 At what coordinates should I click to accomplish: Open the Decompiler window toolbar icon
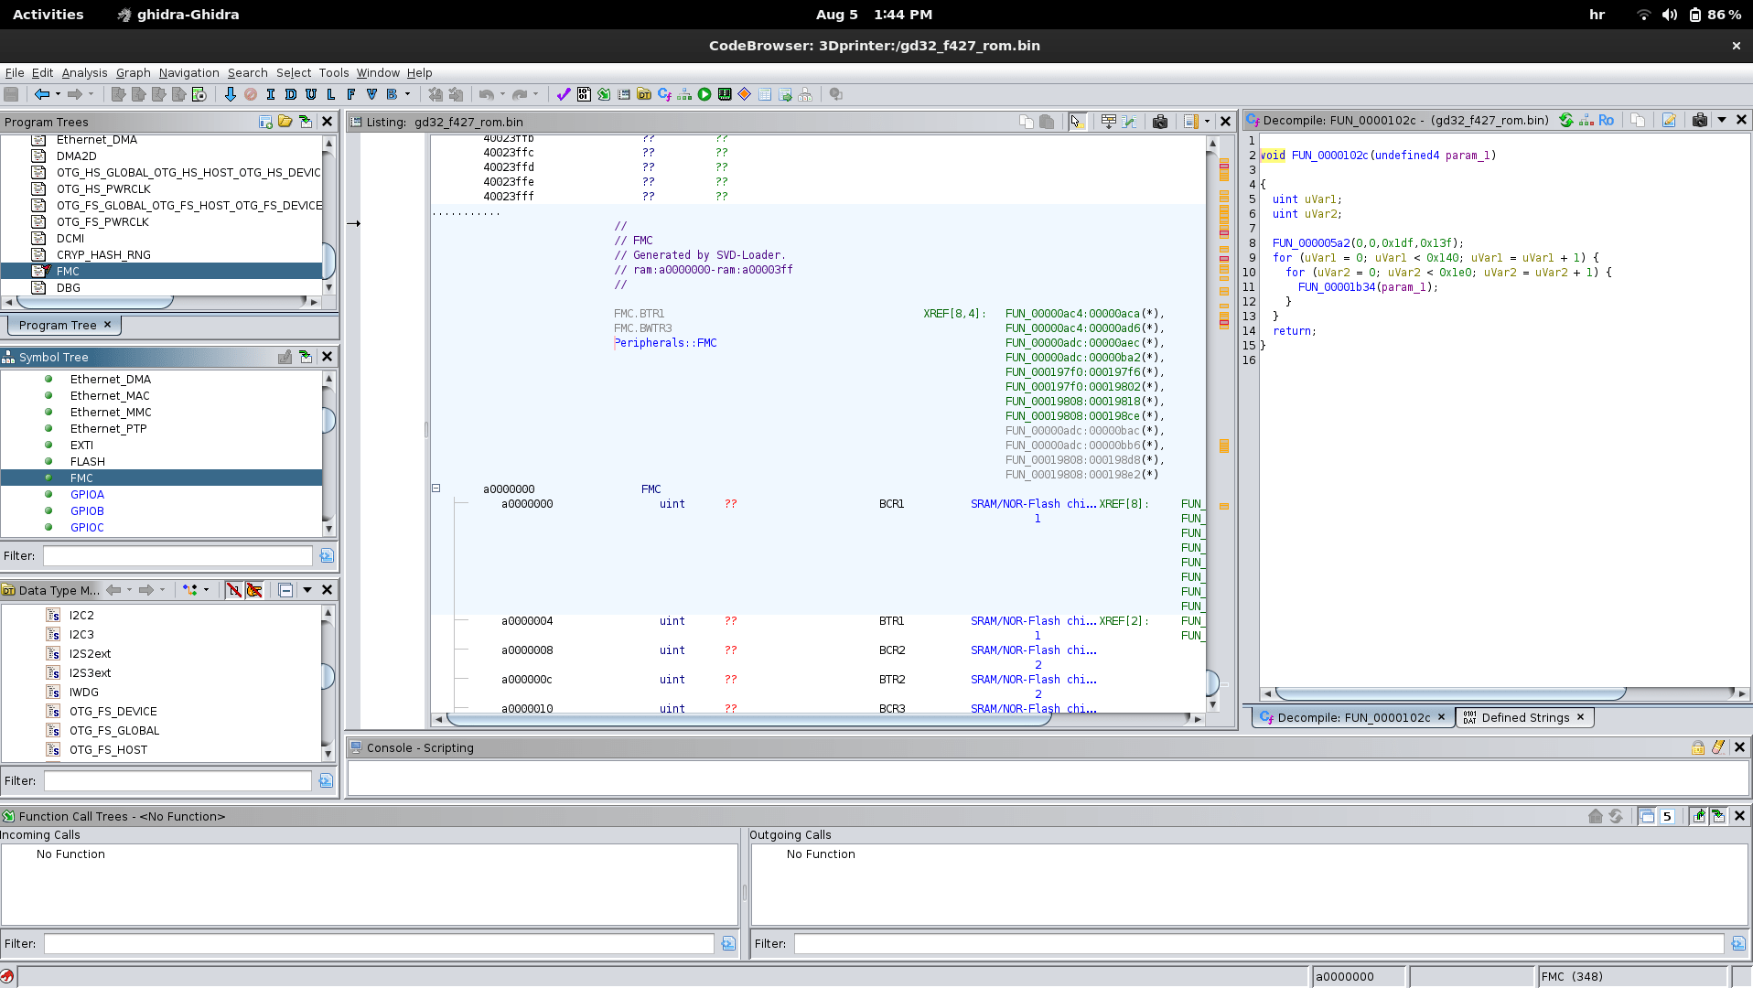(664, 94)
